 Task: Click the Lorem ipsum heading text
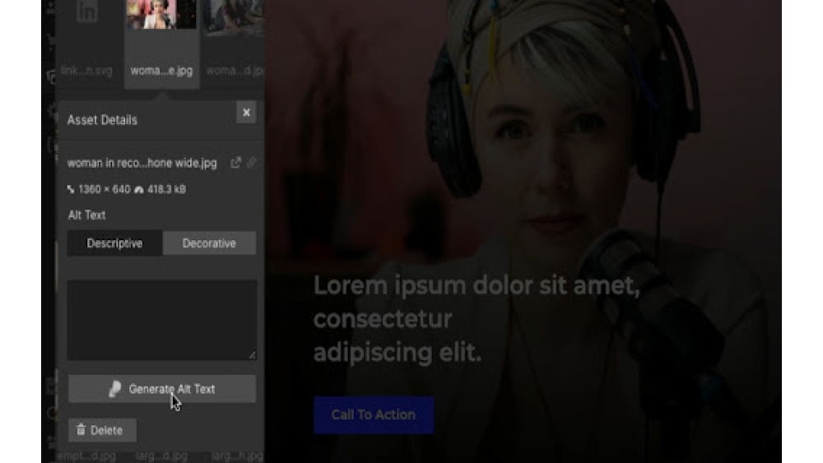pos(477,319)
